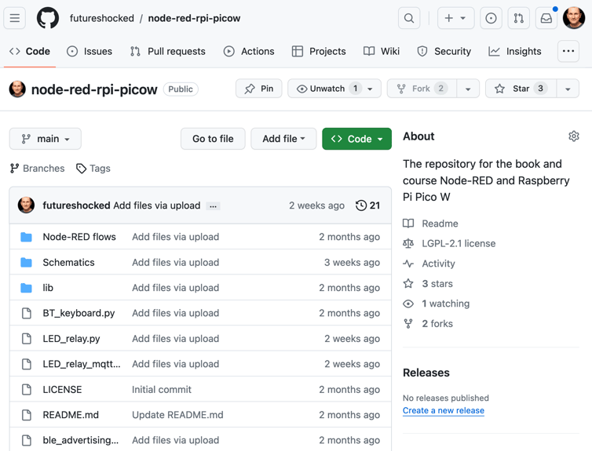Switch to the Issues tab
592x451 pixels.
pyautogui.click(x=90, y=51)
